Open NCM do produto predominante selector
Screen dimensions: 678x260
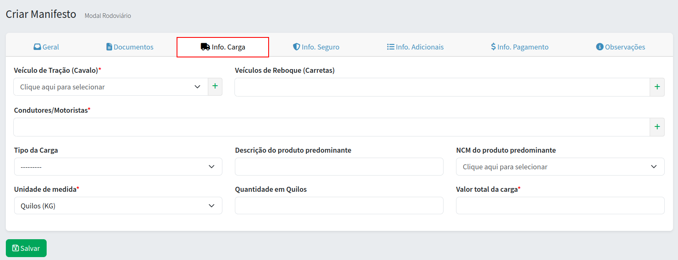pos(560,167)
